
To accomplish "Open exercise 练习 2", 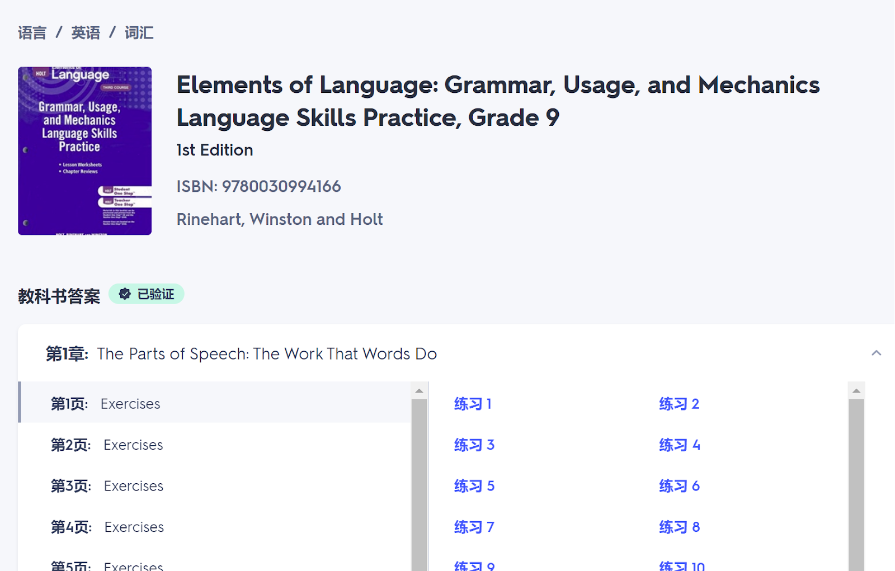I will pos(679,404).
